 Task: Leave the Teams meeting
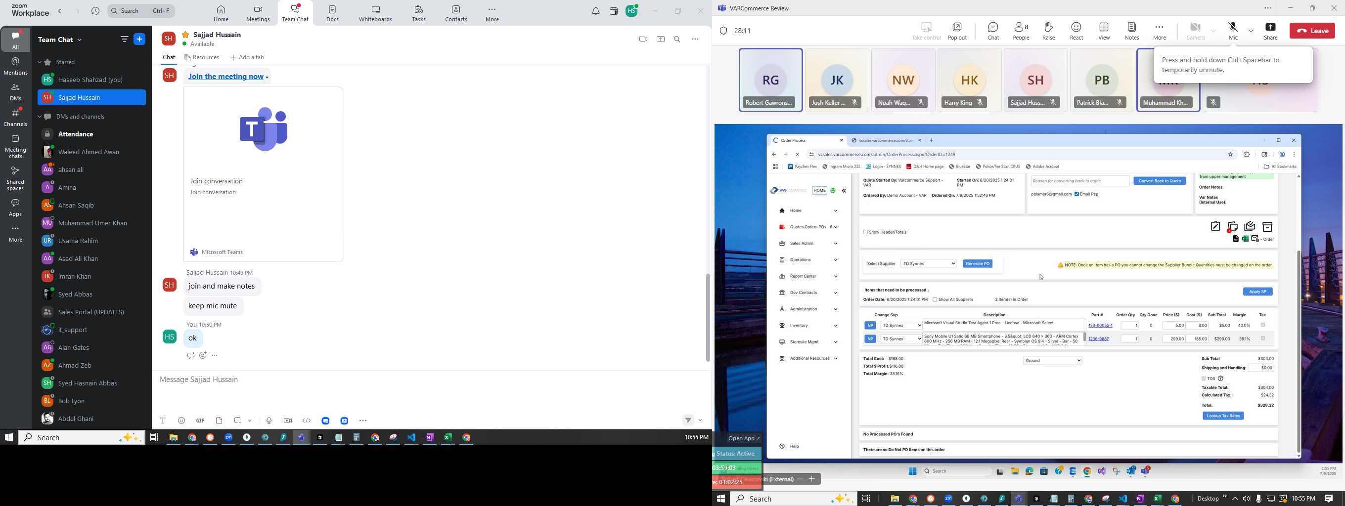(x=1312, y=31)
